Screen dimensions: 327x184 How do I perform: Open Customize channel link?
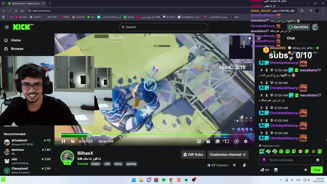click(x=228, y=154)
